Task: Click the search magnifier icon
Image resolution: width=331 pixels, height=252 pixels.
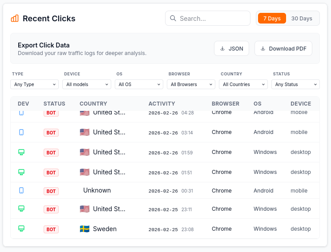Action: coord(173,19)
